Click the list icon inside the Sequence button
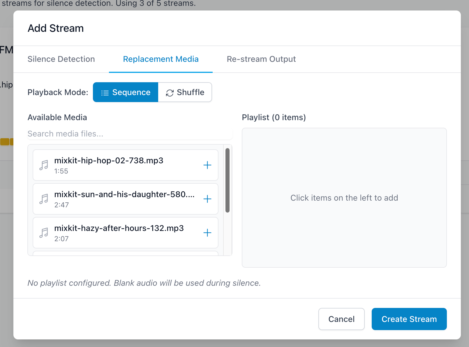 (105, 93)
